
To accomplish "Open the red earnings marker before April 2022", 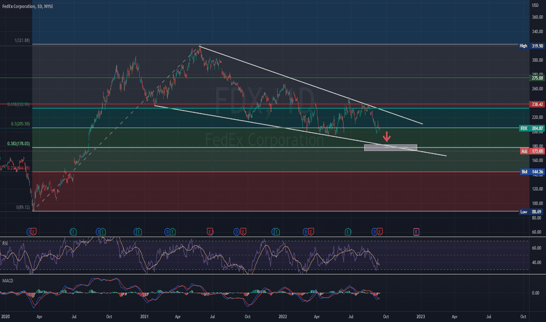I will point(311,231).
